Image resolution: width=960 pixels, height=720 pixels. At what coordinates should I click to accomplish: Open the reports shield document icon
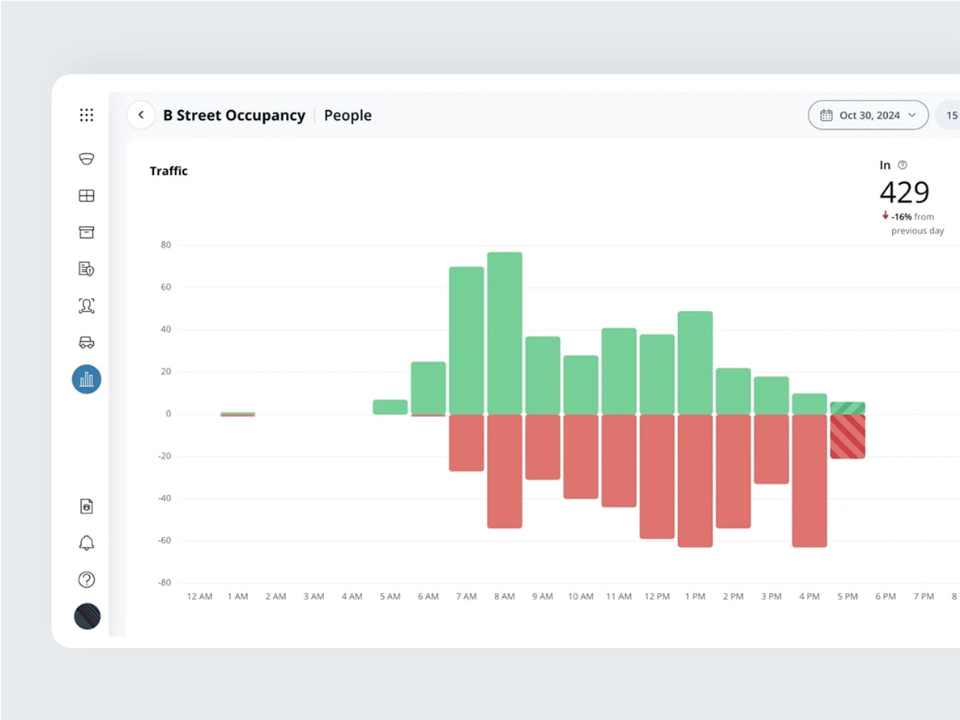[87, 269]
